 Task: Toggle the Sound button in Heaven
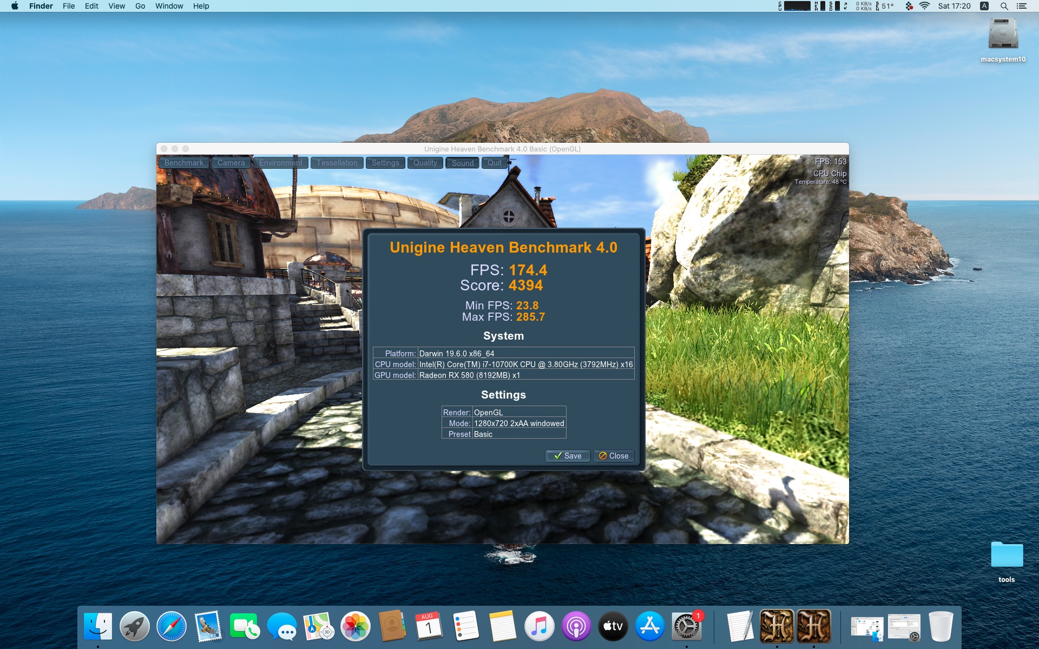[x=462, y=163]
